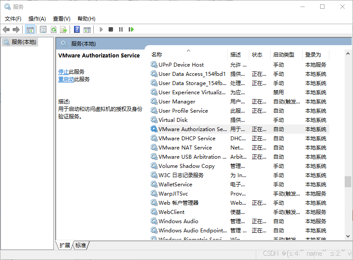
Task: Switch to the 标准 tab
Action: click(81, 245)
